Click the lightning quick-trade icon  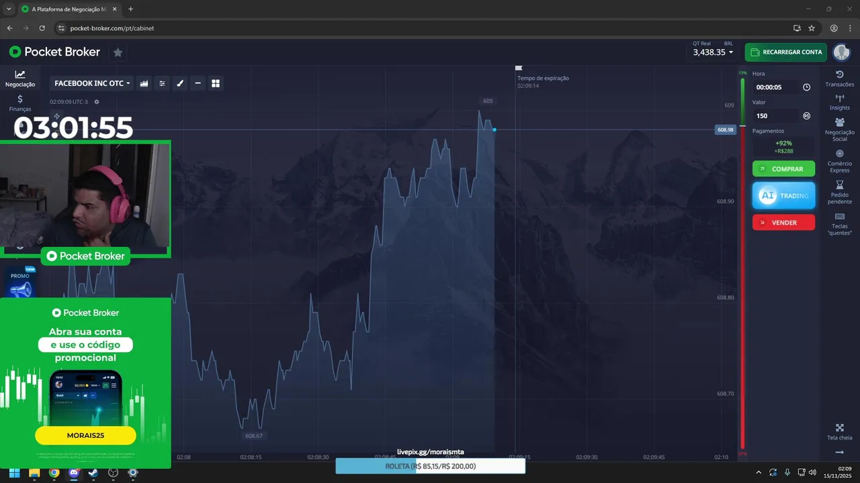coord(56,116)
